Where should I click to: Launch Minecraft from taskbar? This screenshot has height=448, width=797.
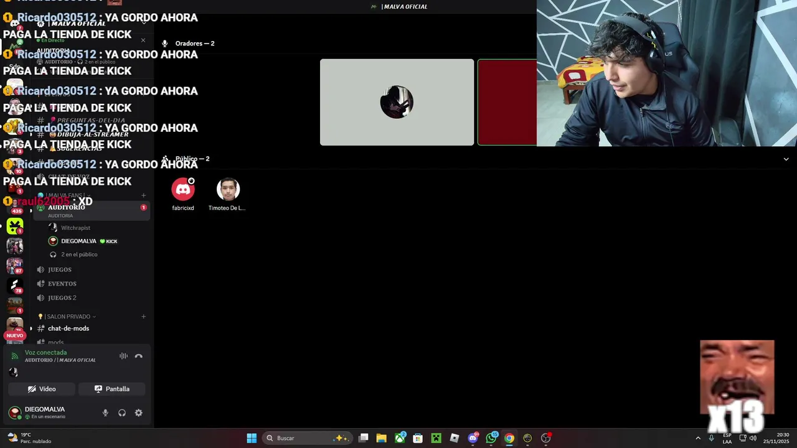[x=436, y=438]
